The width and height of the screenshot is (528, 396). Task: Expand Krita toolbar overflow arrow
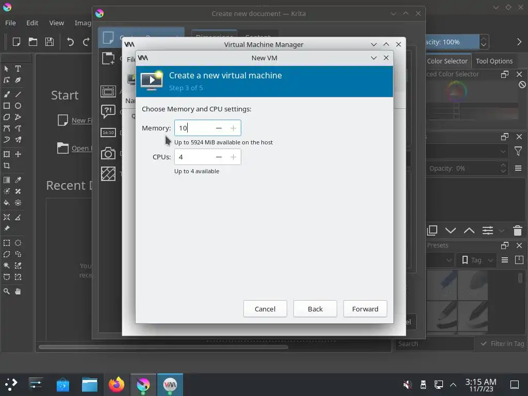(x=519, y=42)
